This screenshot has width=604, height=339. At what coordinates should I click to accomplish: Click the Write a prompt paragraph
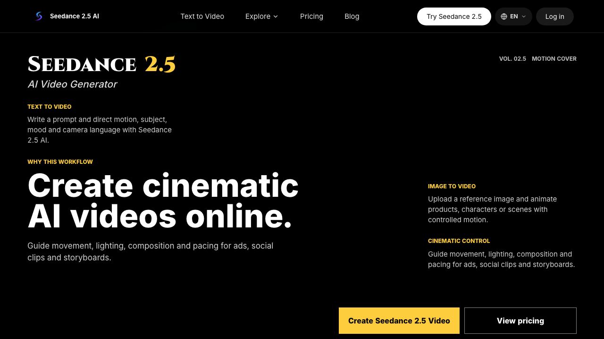point(100,130)
